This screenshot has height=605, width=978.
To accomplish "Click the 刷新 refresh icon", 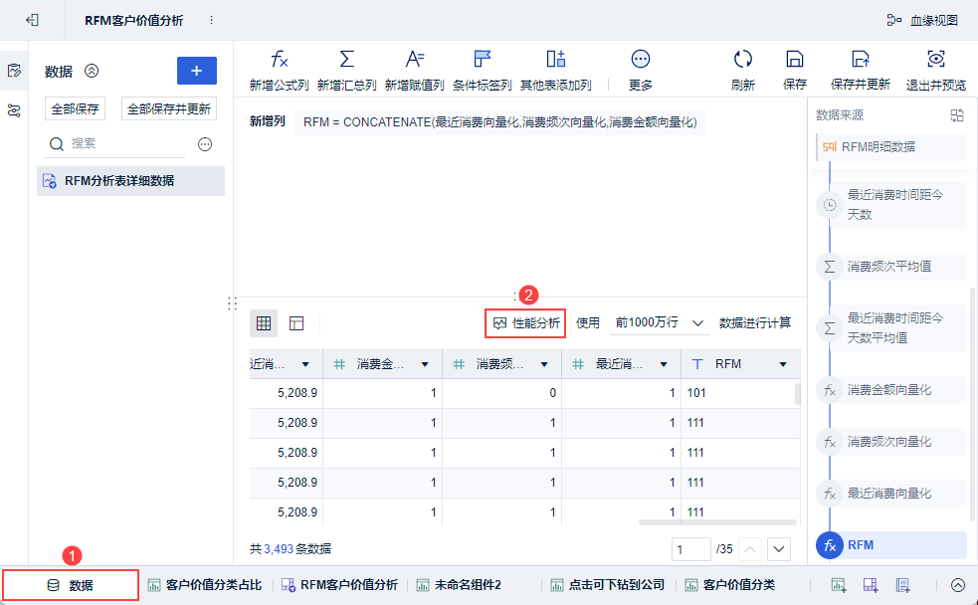I will [x=742, y=60].
